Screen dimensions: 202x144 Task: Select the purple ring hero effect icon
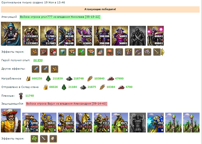(138, 52)
